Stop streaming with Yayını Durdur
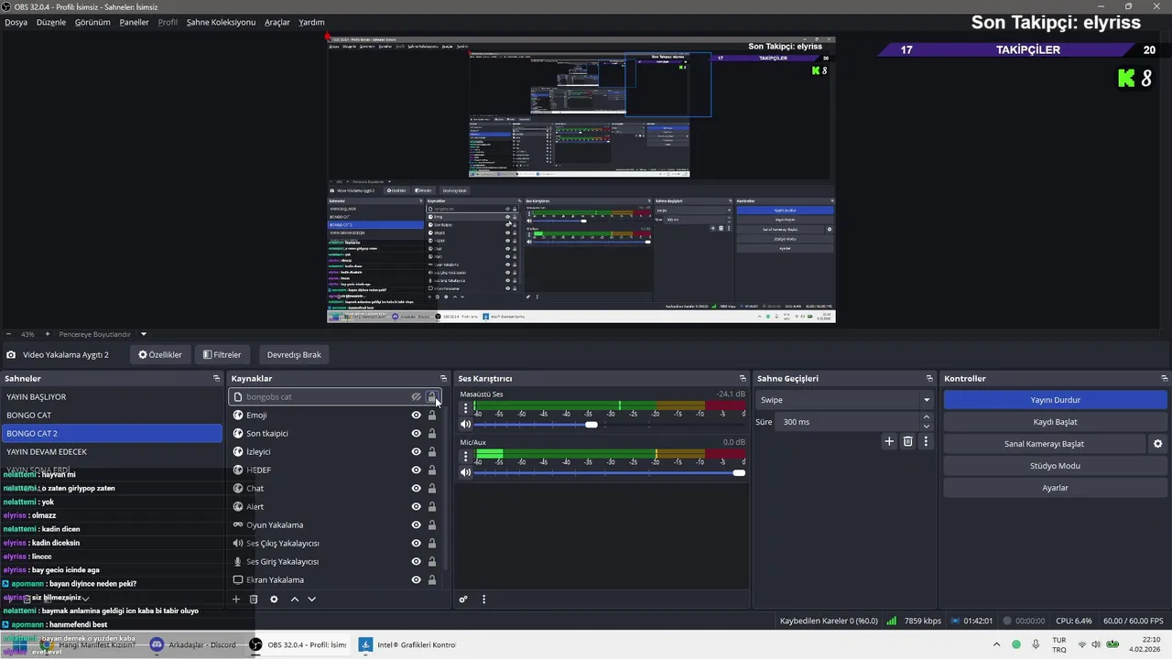1172x659 pixels. point(1055,400)
